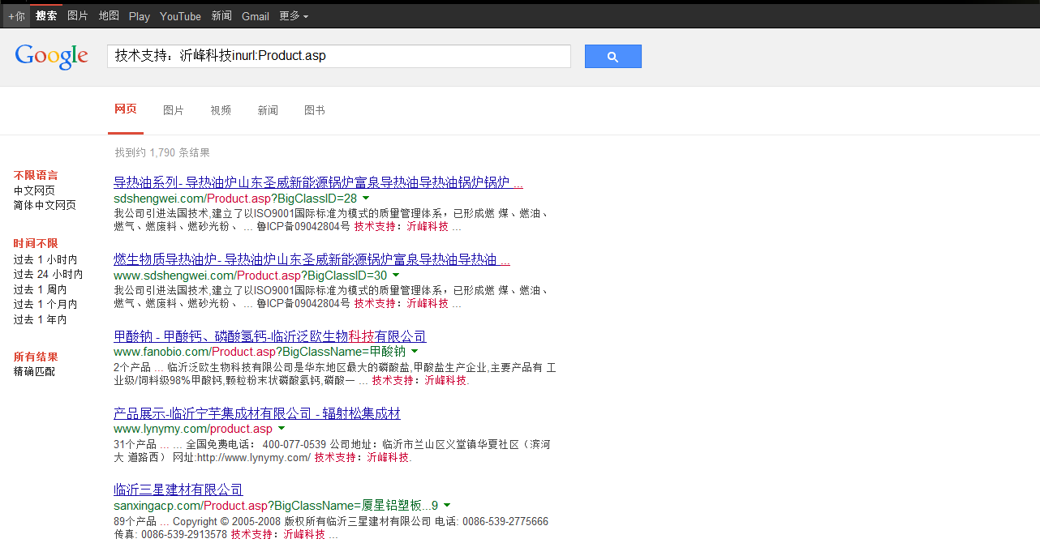Switch to the 图书 results tab

pos(315,110)
